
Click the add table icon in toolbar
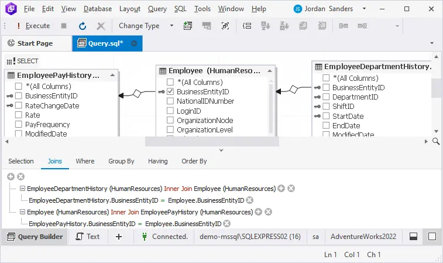click(187, 26)
